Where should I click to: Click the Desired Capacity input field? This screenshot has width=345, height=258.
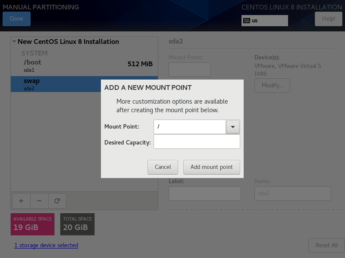coord(197,141)
